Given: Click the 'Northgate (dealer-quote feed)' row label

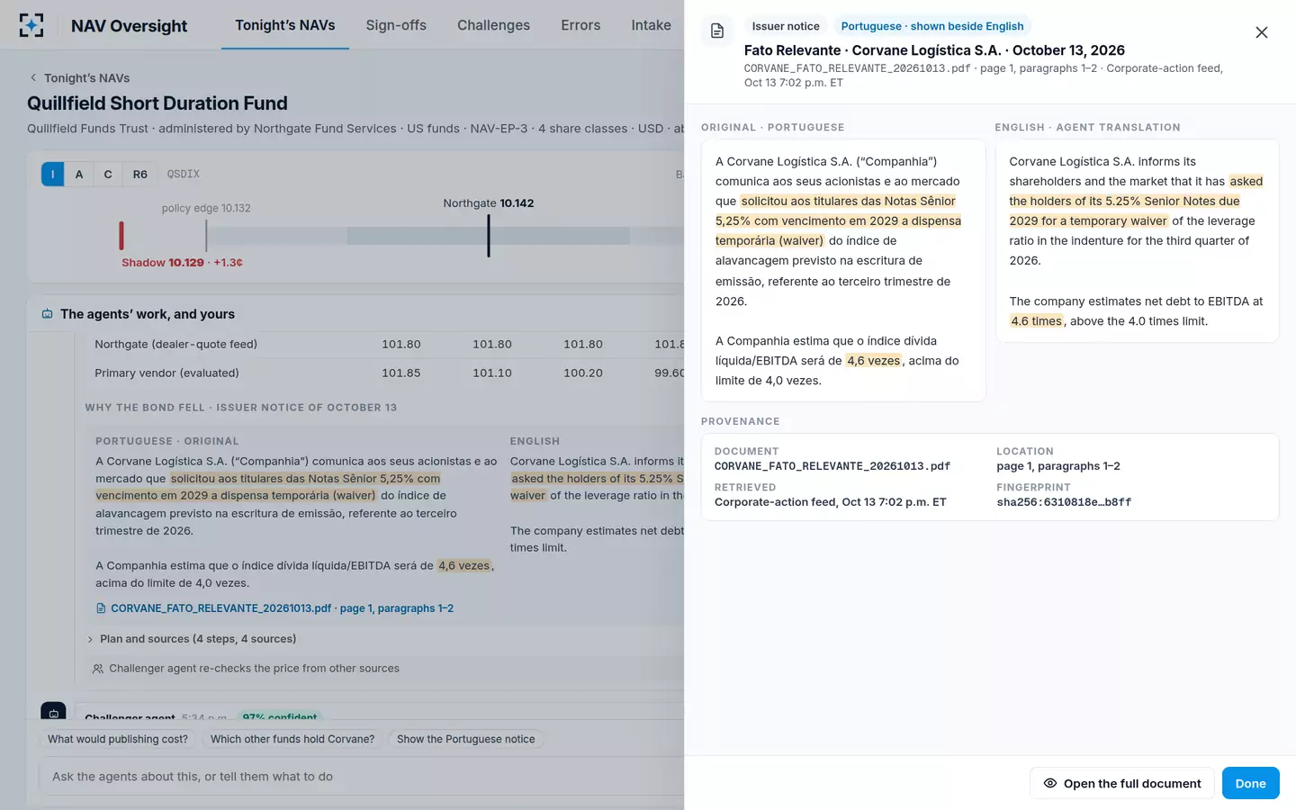Looking at the screenshot, I should click(x=175, y=344).
